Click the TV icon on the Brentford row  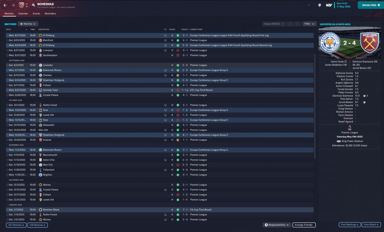pos(165,40)
